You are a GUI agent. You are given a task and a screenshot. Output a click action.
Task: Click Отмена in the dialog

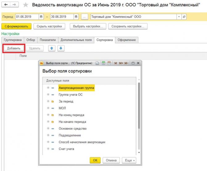111,160
